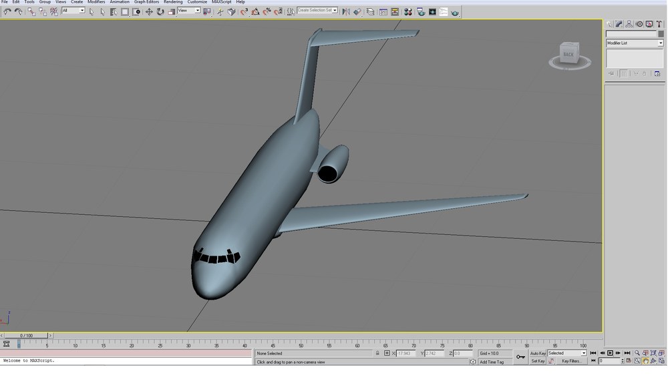
Task: Click the Mirror tool icon
Action: pyautogui.click(x=346, y=12)
